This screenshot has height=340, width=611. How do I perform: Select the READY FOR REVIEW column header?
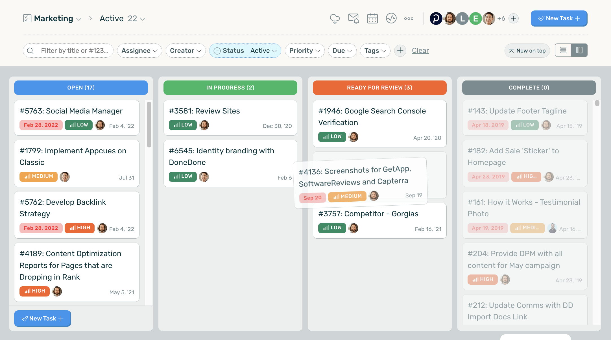(x=379, y=88)
